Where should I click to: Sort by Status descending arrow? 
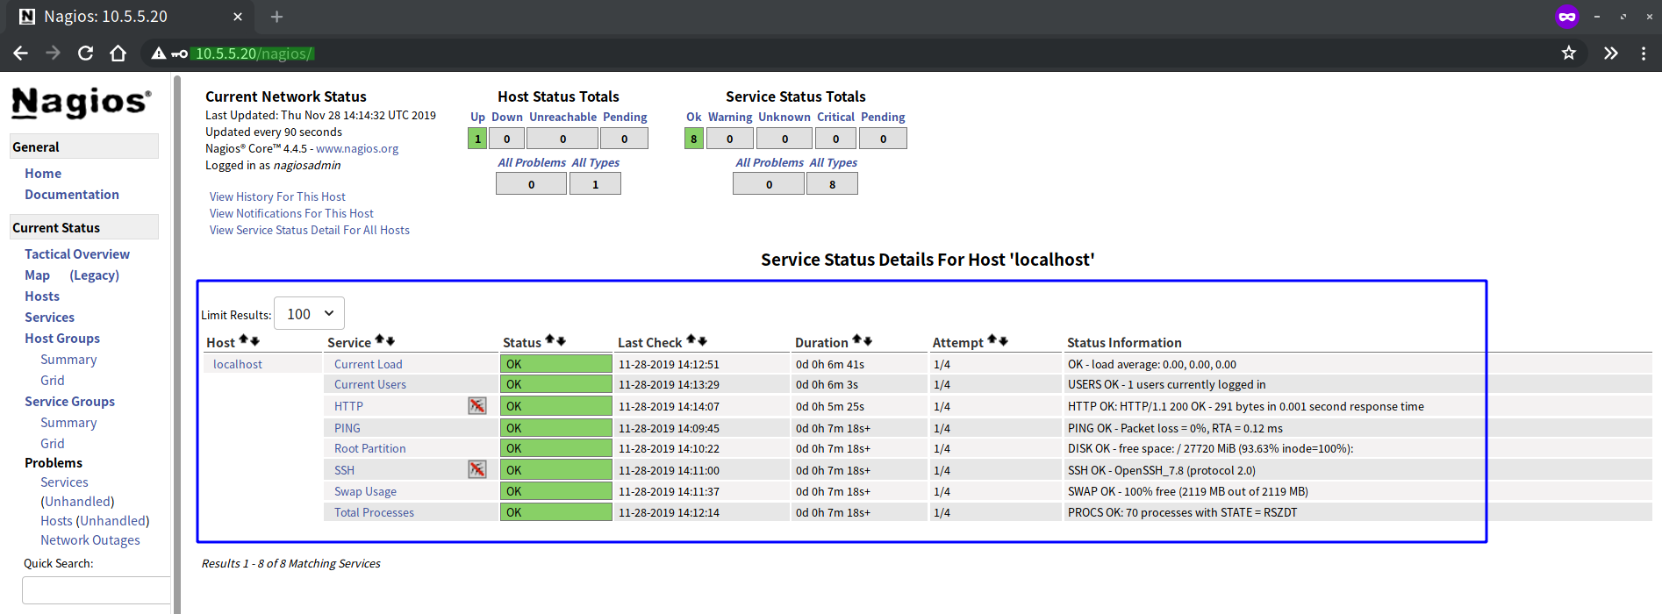click(x=561, y=340)
